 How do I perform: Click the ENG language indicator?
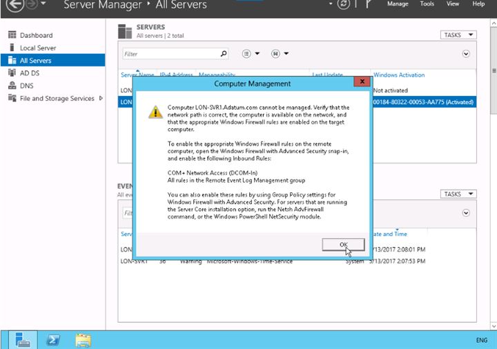pos(482,340)
